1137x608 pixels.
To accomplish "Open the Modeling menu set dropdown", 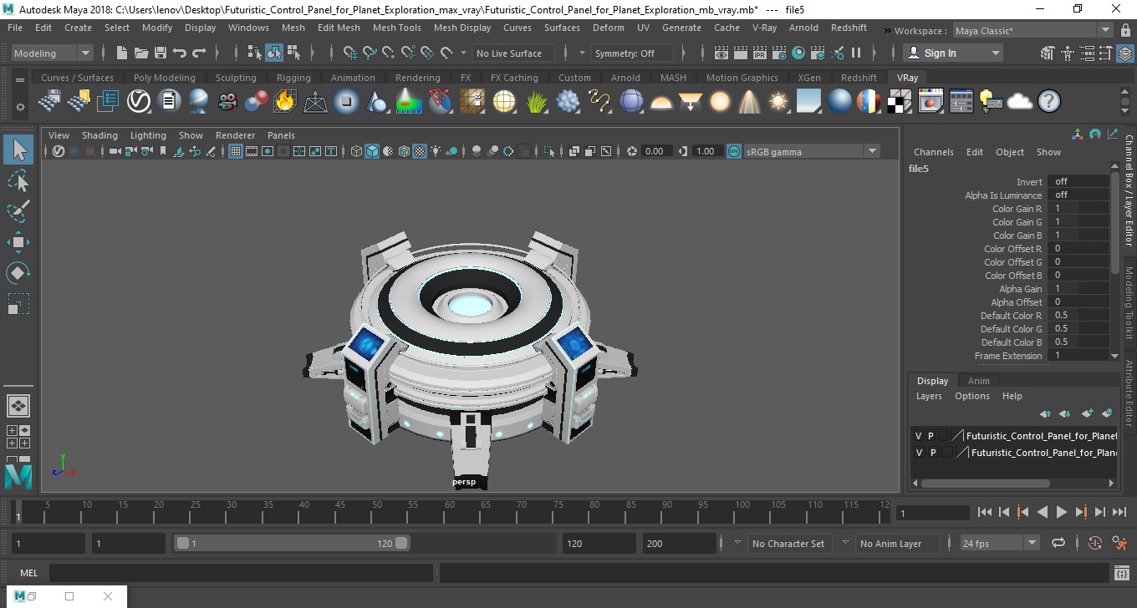I will tap(52, 53).
